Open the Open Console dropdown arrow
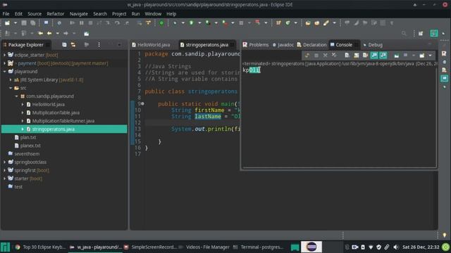451x253 pixels. (430, 56)
